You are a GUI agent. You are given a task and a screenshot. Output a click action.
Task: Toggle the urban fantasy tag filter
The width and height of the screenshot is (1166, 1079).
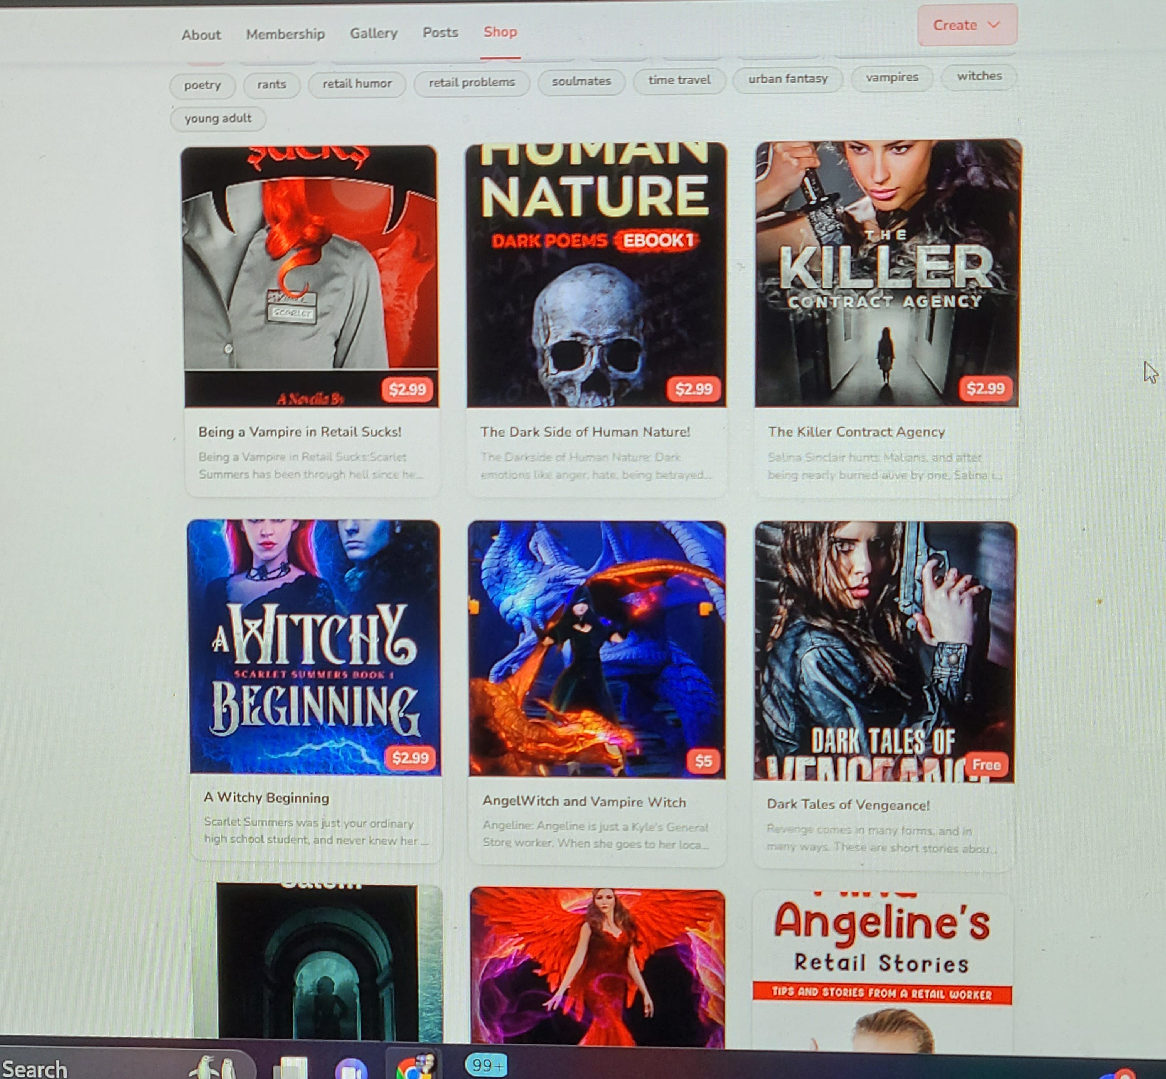[x=788, y=79]
